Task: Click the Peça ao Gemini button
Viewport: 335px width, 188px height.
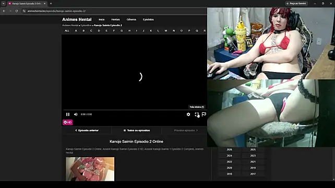Action: click(x=296, y=4)
